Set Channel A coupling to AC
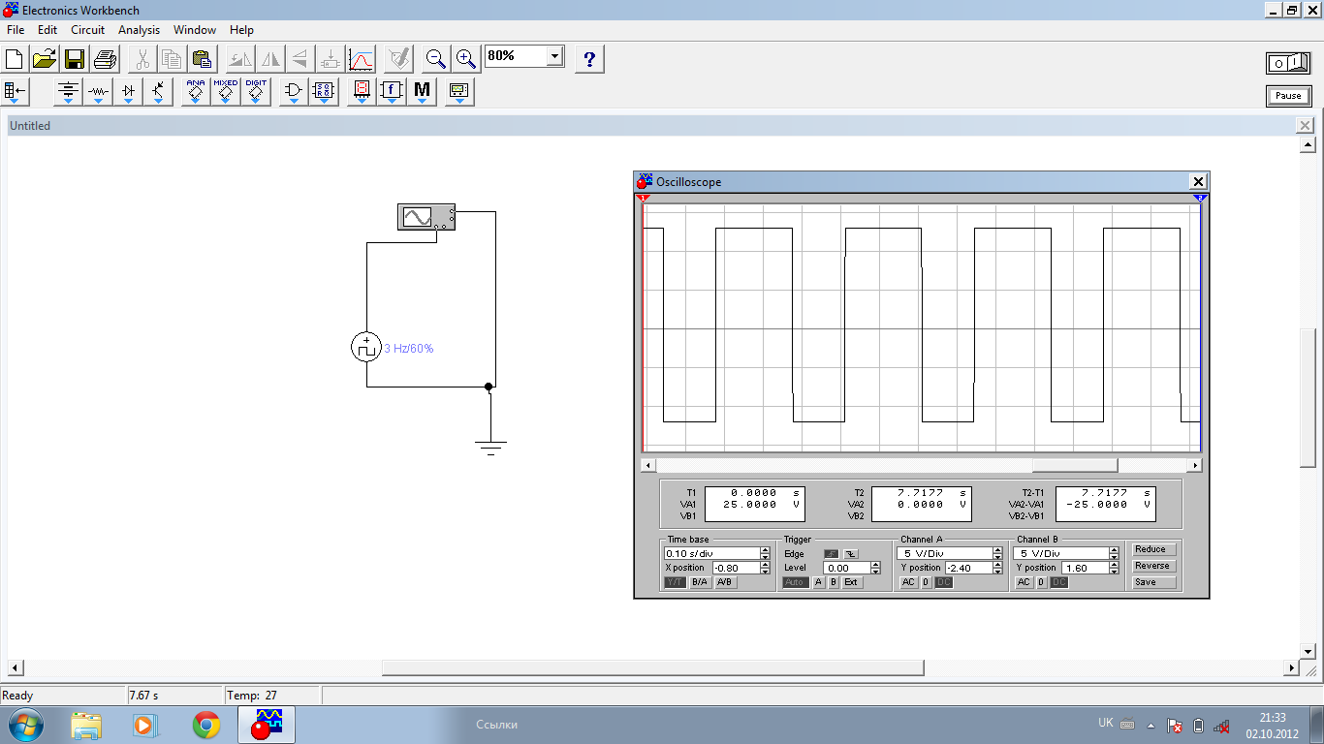The image size is (1324, 744). pyautogui.click(x=908, y=582)
